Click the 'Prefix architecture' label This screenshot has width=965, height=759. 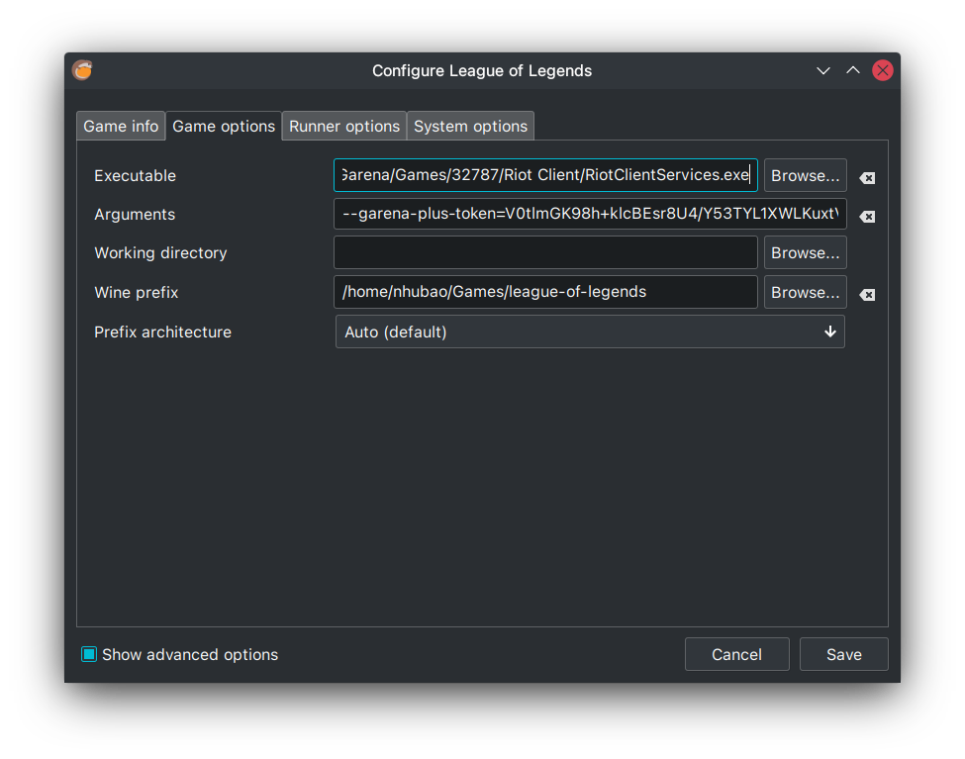coord(162,332)
